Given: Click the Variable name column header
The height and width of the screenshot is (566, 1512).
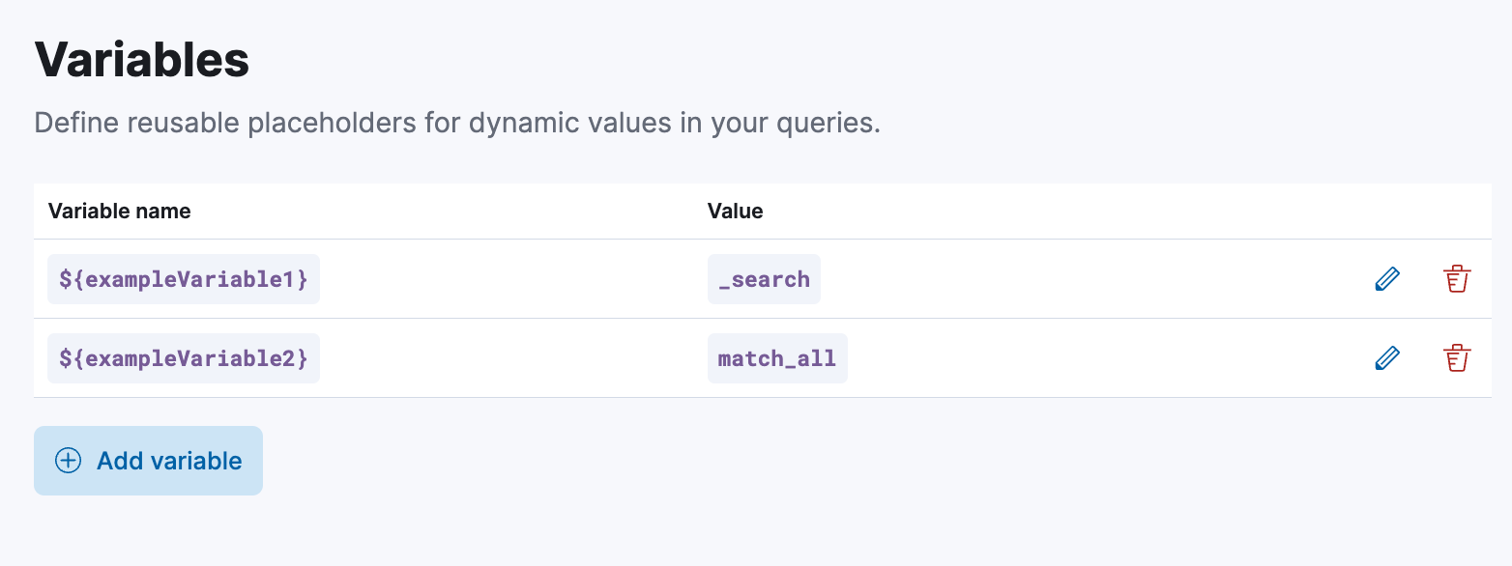Looking at the screenshot, I should tap(119, 211).
